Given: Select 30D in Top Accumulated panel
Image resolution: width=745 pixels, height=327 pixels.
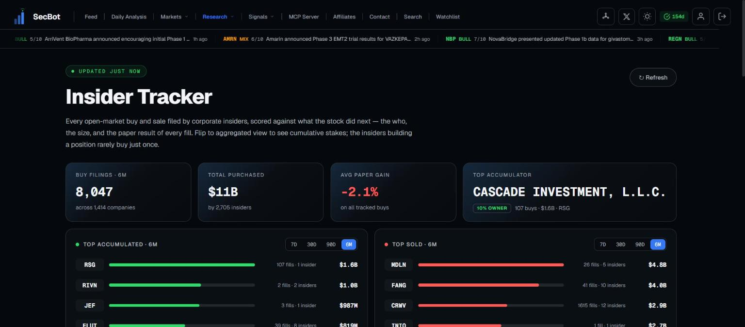Looking at the screenshot, I should pyautogui.click(x=311, y=245).
